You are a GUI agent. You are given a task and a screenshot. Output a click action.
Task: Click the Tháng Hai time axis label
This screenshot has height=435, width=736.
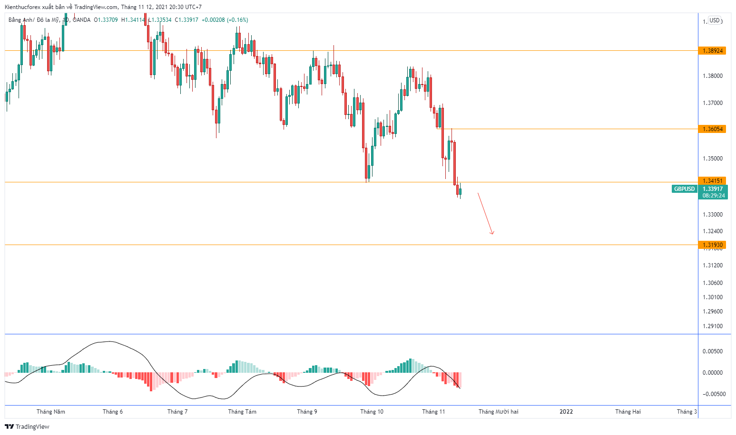tap(628, 412)
